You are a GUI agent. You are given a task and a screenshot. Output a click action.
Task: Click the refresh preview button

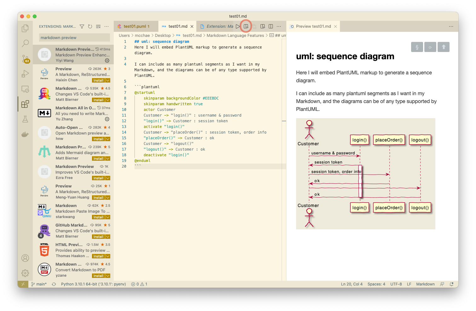pos(430,47)
